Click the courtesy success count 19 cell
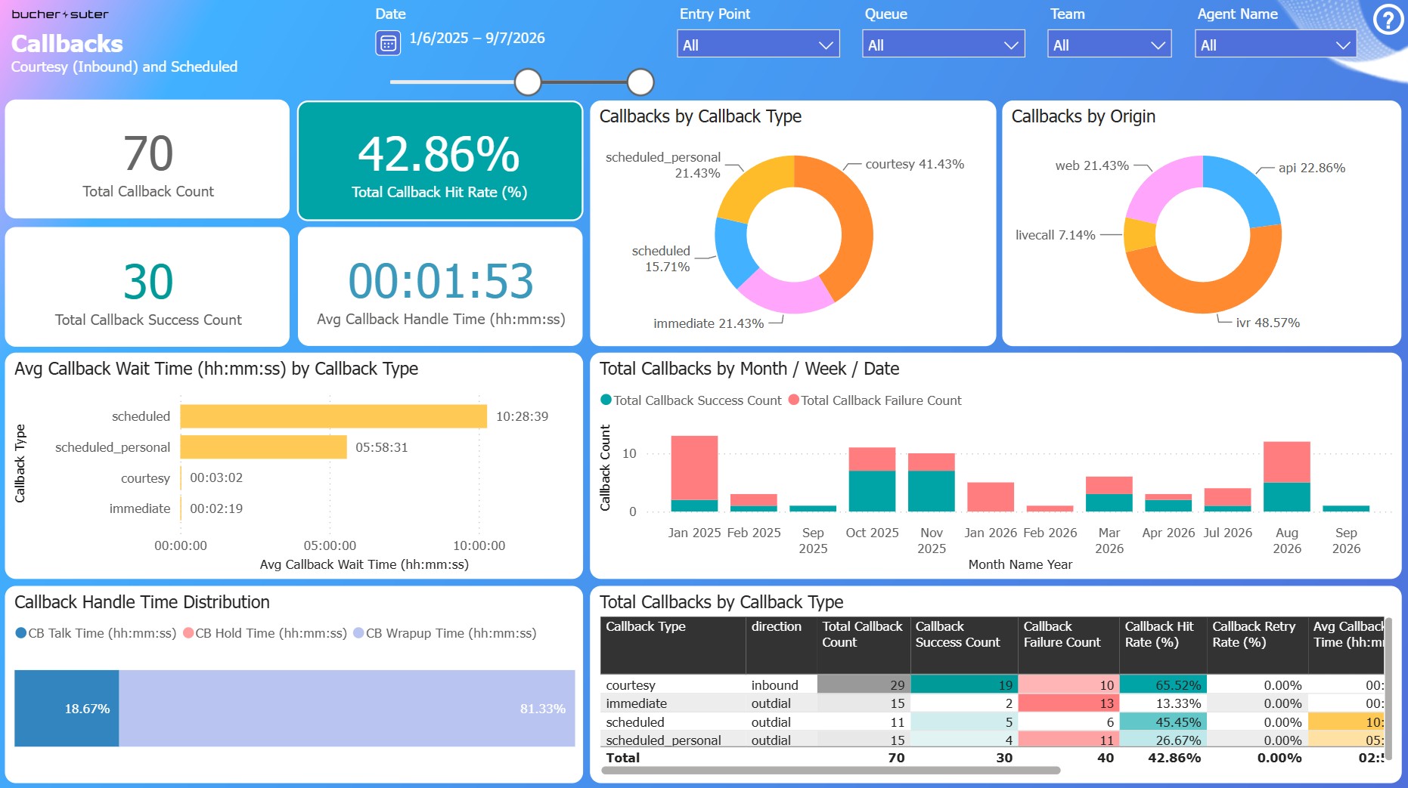Screen dimensions: 1408x788 tap(964, 685)
